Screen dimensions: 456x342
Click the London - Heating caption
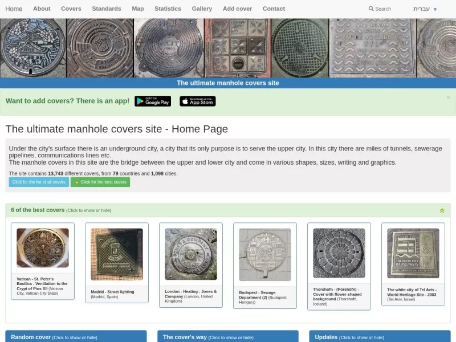(x=191, y=296)
